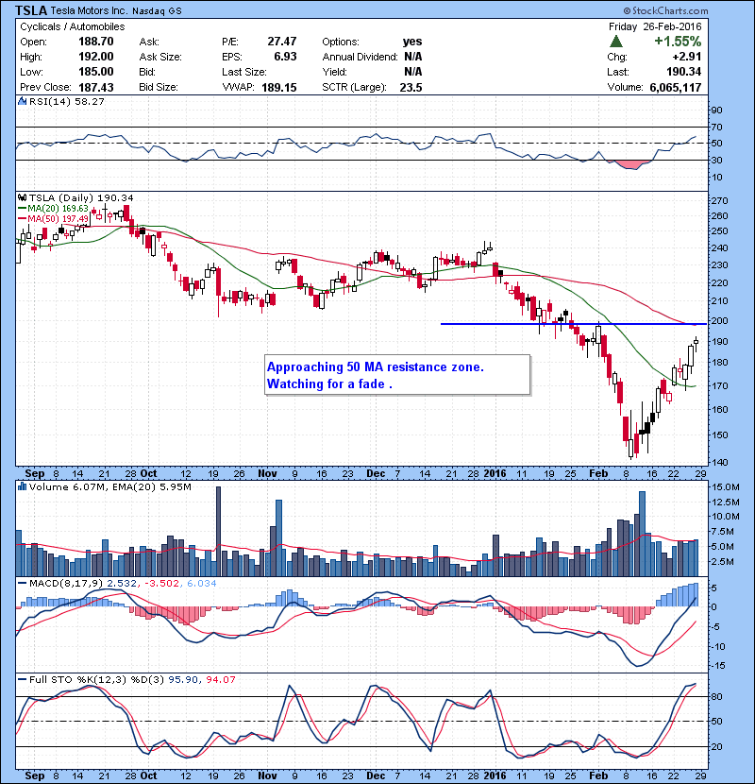Click the High value 192.00
The height and width of the screenshot is (784, 755).
point(96,57)
